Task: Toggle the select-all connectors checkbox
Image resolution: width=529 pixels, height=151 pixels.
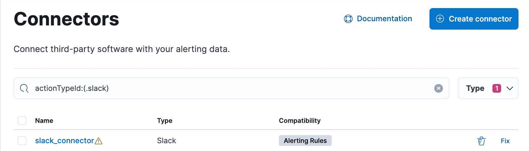Action: (x=22, y=121)
